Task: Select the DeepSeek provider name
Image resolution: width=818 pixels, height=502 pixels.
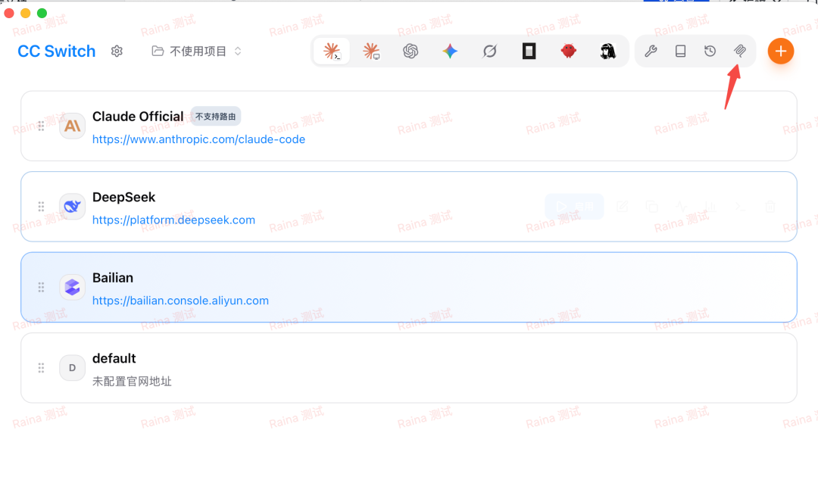Action: click(123, 197)
